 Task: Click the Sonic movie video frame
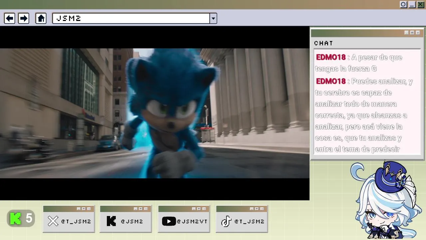pyautogui.click(x=155, y=113)
